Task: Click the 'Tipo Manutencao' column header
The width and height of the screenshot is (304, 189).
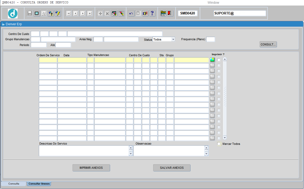Action: tap(98, 55)
